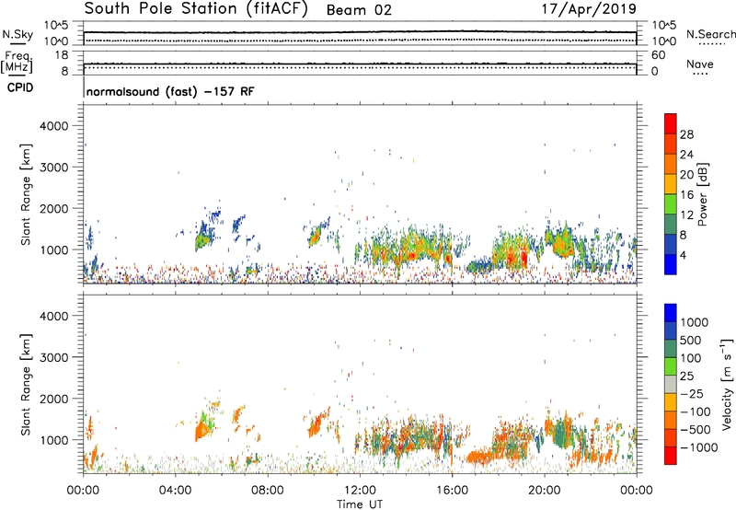Select the 4 label on Power colorbar
The height and width of the screenshot is (510, 736).
pyautogui.click(x=683, y=255)
